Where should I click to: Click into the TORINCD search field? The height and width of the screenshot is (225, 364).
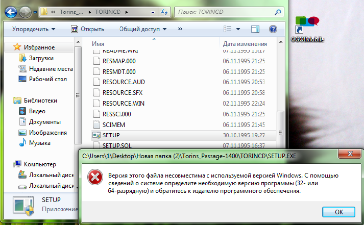(x=224, y=12)
